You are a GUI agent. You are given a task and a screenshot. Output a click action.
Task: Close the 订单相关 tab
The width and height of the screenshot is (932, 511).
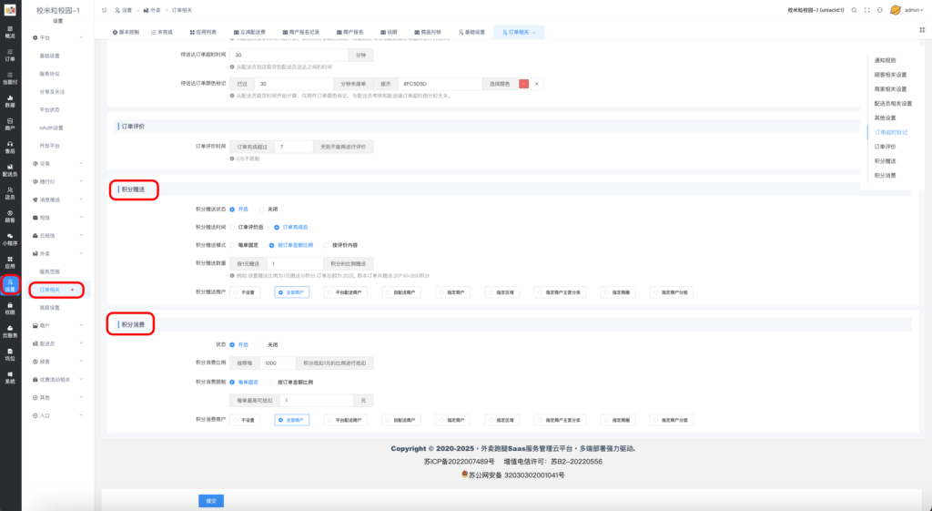point(534,32)
